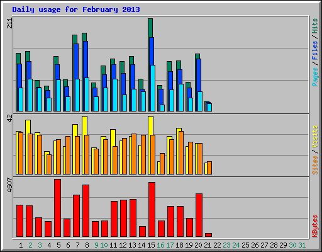Select day 13 on the date axis
This screenshot has height=252, width=322.
coord(132,245)
